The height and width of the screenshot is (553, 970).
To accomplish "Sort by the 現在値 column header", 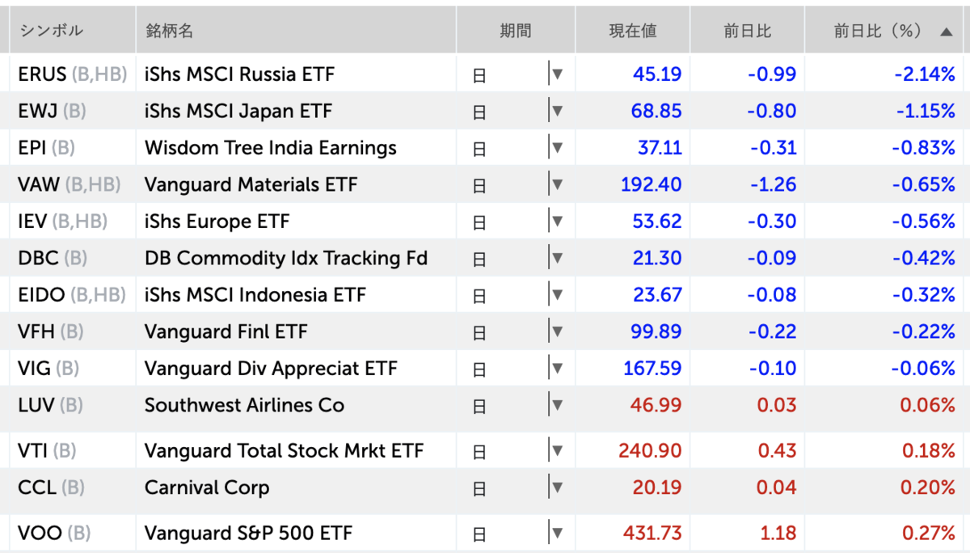I will [632, 29].
